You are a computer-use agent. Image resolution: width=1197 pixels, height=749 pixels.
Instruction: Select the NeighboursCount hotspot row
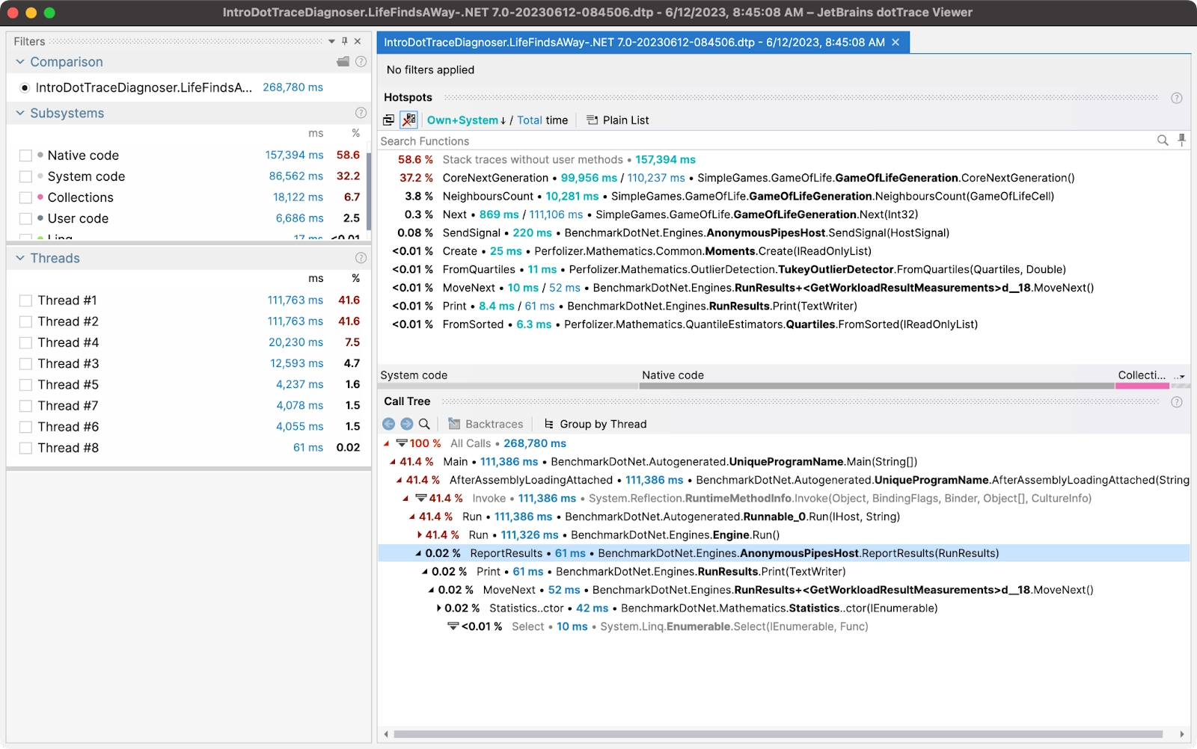coord(783,197)
